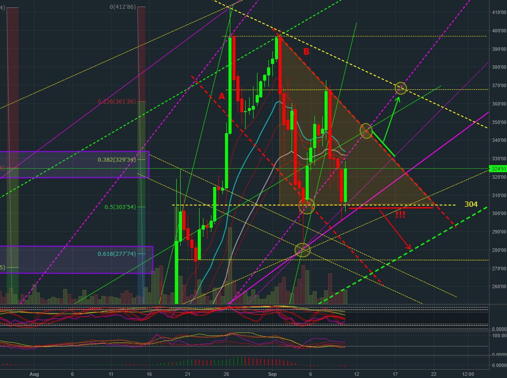Viewport: 507px width, 378px height.
Task: Select the 0(412'86) Fibonacci level label
Action: click(x=122, y=7)
